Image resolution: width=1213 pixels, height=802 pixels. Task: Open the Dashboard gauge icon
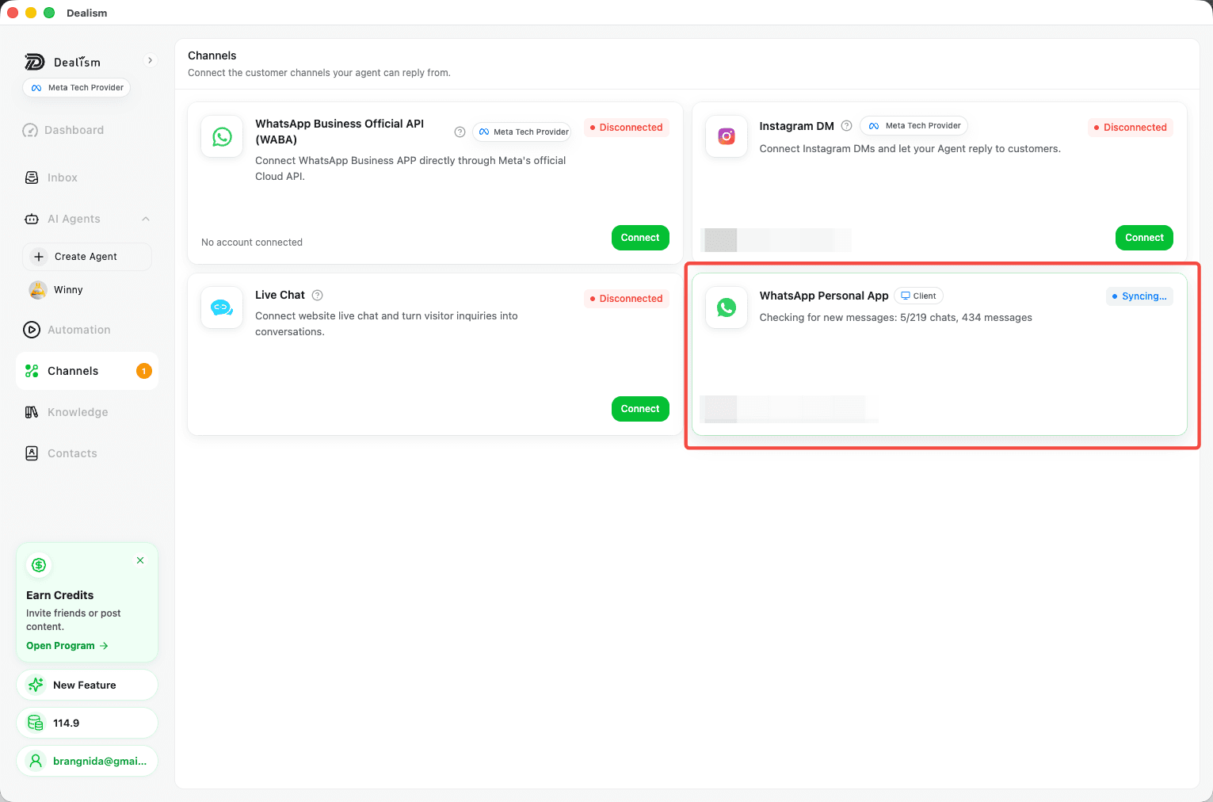point(30,131)
